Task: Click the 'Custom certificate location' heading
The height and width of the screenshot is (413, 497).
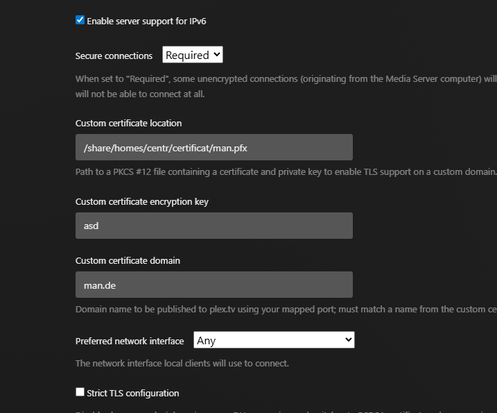Action: click(128, 123)
